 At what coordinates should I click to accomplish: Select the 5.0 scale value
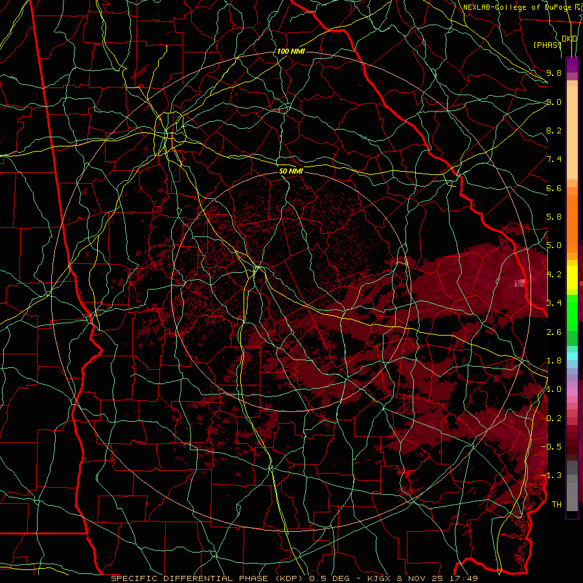point(554,246)
